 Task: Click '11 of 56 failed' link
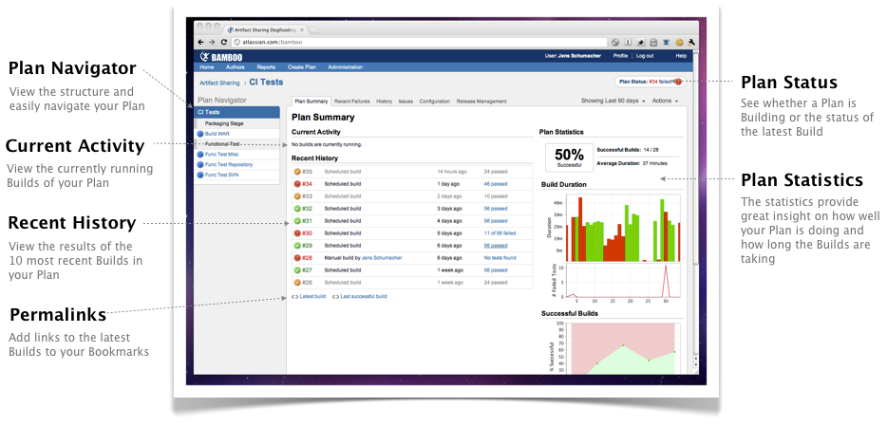500,232
